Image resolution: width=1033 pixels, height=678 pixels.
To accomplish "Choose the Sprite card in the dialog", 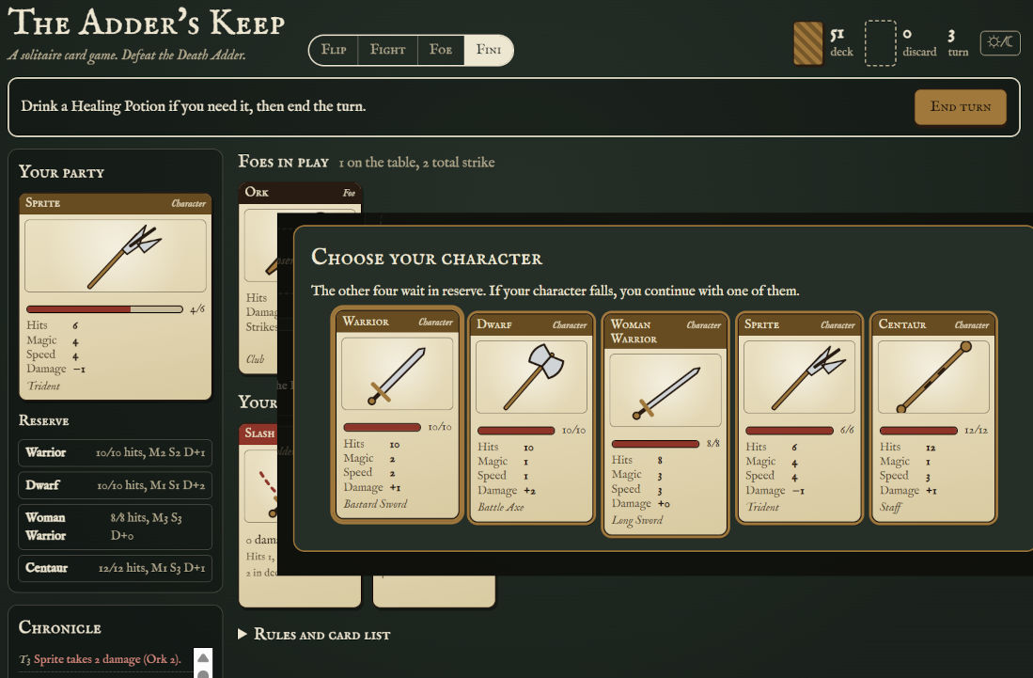I will [x=799, y=418].
